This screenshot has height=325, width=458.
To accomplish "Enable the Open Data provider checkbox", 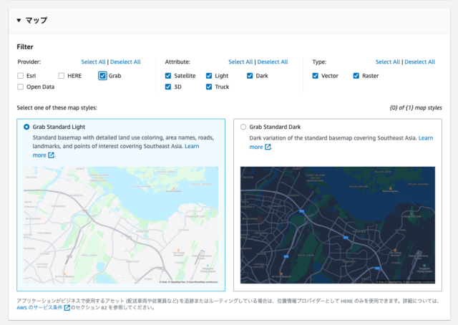I will (21, 87).
